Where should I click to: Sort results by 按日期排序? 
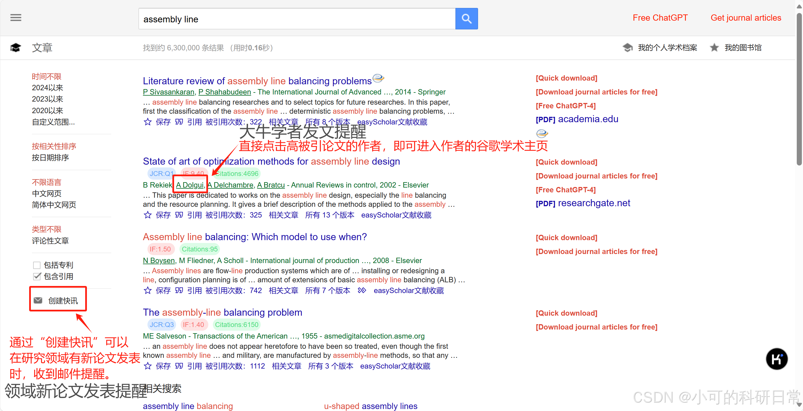click(x=50, y=158)
